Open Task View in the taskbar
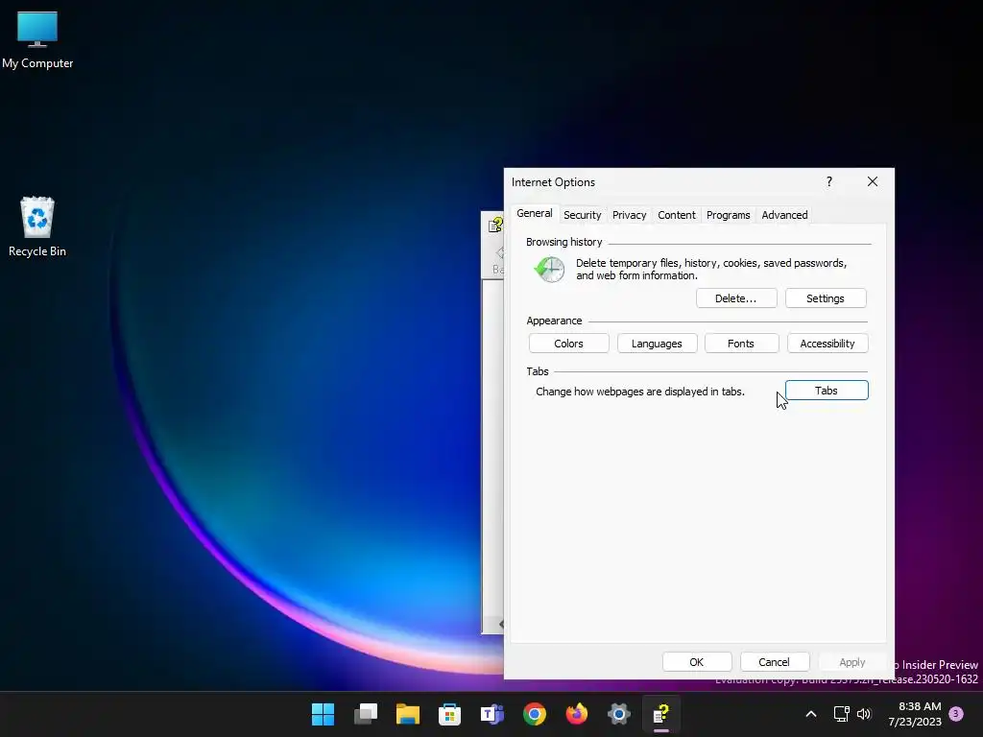The width and height of the screenshot is (983, 737). point(366,714)
